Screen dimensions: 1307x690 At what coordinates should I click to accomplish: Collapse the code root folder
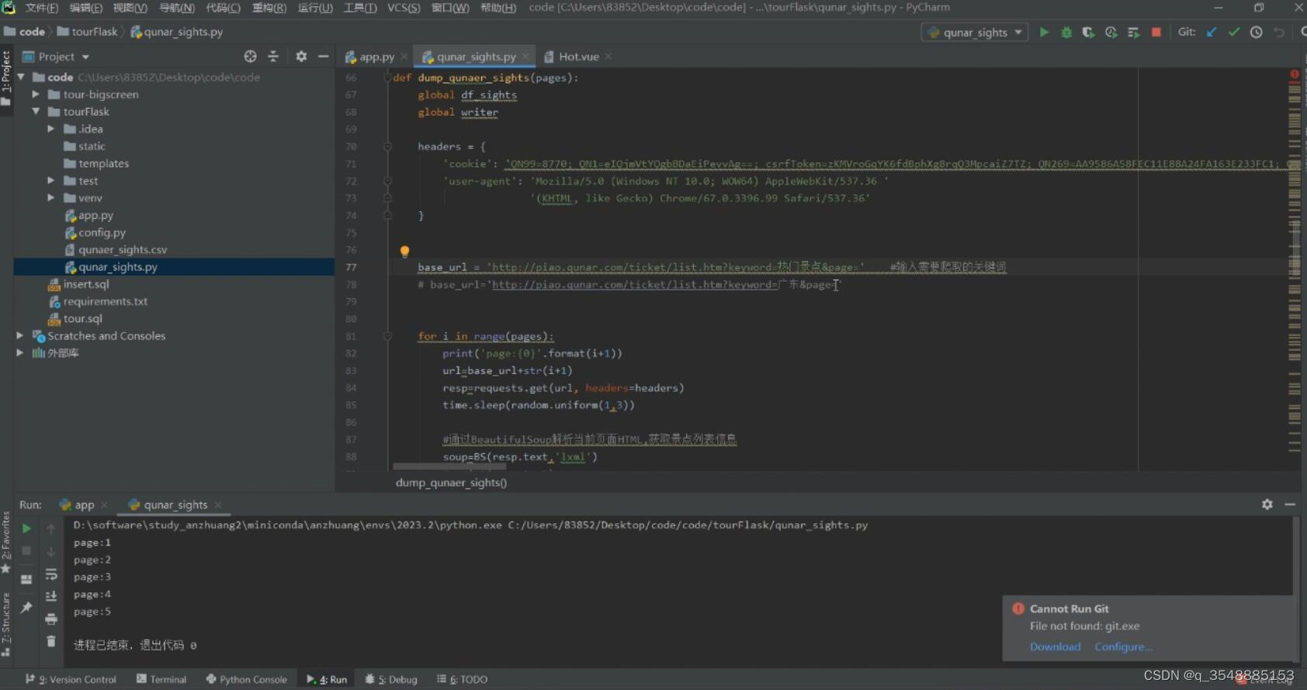pyautogui.click(x=21, y=77)
